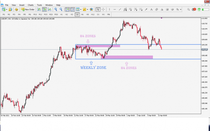Screen dimensions: 210x131
Task: Click the New Order button
Action: point(28,10)
